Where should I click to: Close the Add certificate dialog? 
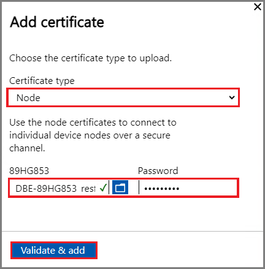[x=258, y=7]
